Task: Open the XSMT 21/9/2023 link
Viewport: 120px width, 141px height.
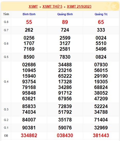Action: pyautogui.click(x=79, y=6)
